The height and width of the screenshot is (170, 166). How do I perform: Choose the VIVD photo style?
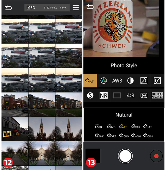(x=111, y=126)
